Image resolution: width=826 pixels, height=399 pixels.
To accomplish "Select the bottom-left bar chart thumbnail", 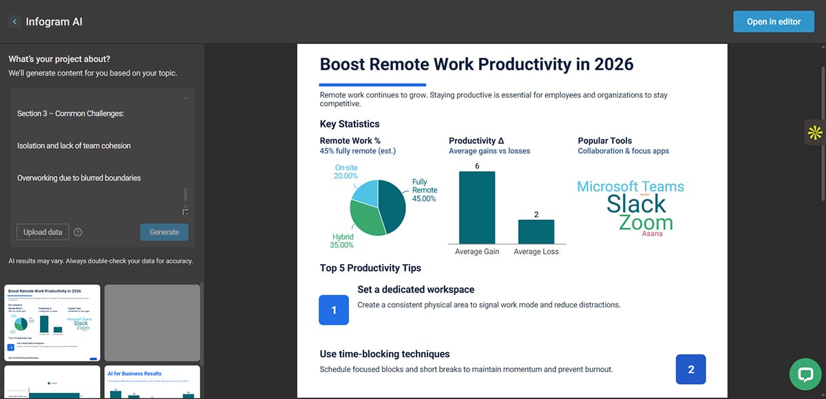I will [x=52, y=382].
